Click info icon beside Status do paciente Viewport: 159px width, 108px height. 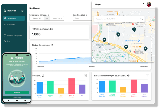click(x=52, y=45)
